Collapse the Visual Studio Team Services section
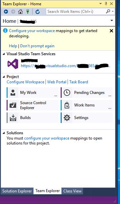The height and width of the screenshot is (204, 120). coord(4,54)
